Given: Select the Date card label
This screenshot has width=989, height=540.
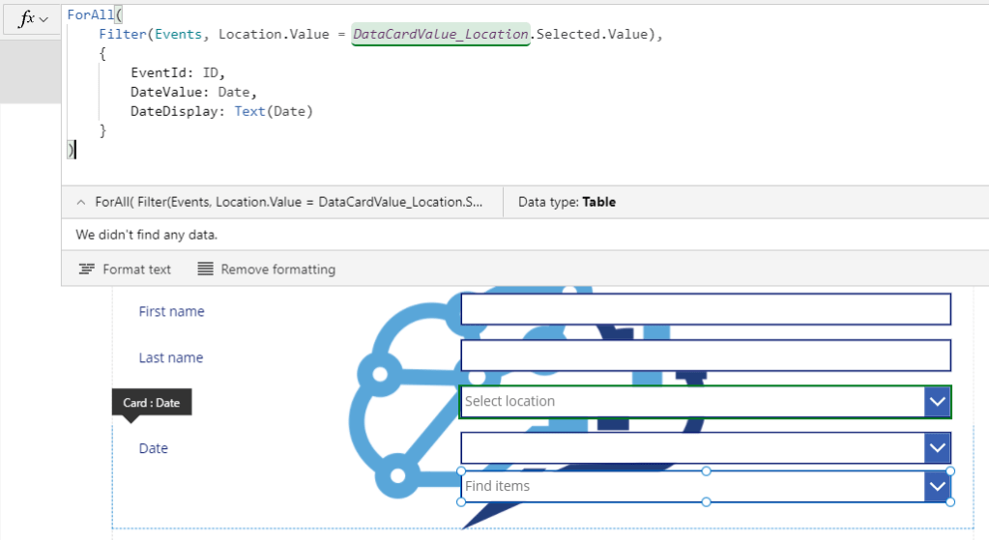Looking at the screenshot, I should tap(153, 448).
